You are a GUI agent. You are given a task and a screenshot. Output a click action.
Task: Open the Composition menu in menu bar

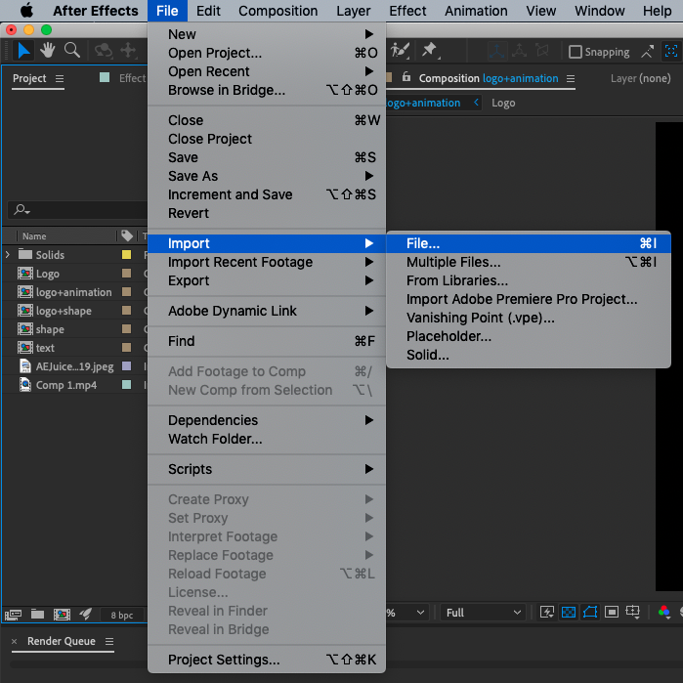277,11
